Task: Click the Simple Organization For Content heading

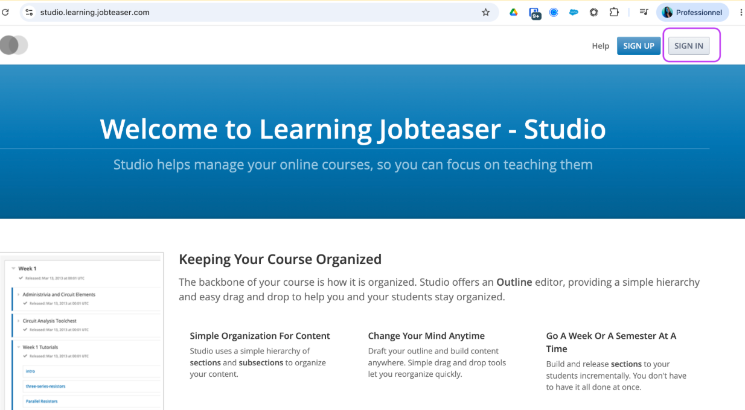Action: (x=260, y=336)
